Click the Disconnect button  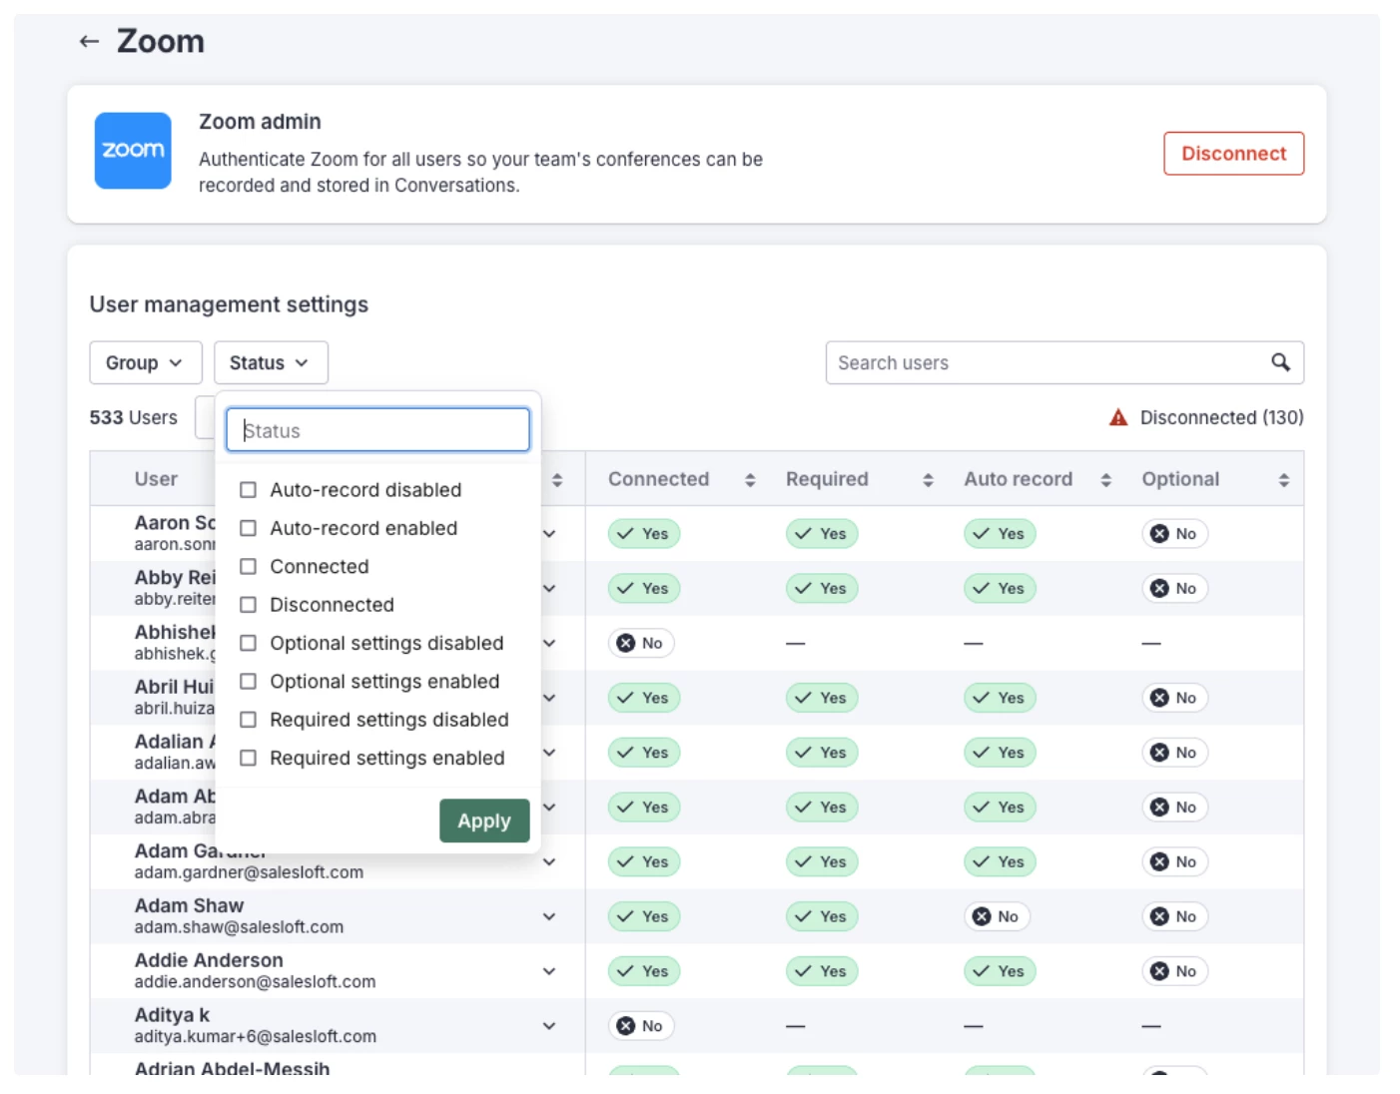[1233, 154]
